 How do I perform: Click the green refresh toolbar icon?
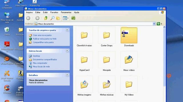[73, 18]
